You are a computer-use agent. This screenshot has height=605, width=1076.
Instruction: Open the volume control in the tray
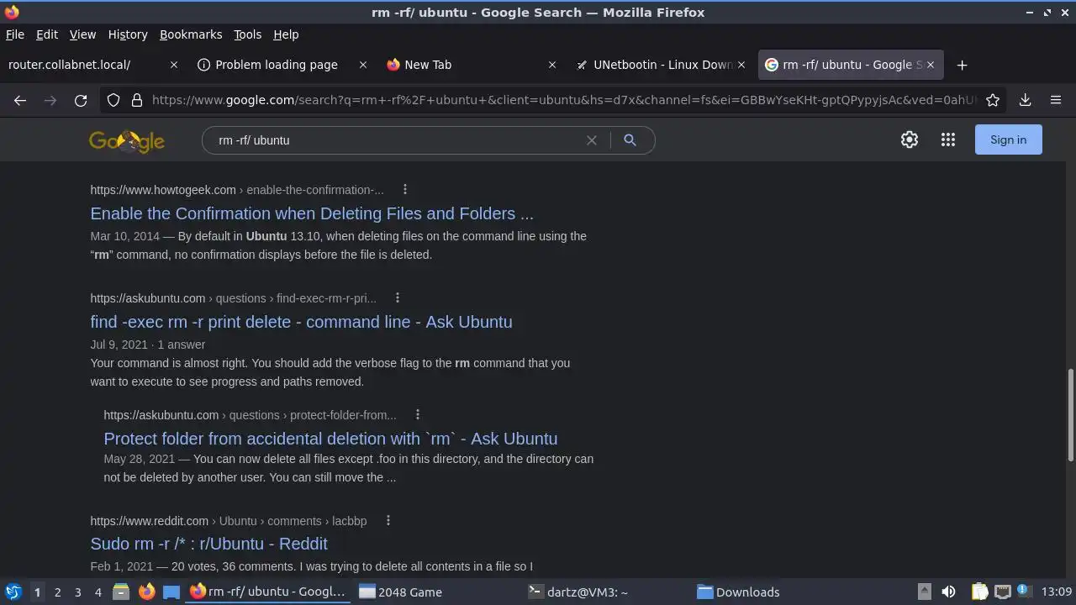tap(948, 592)
